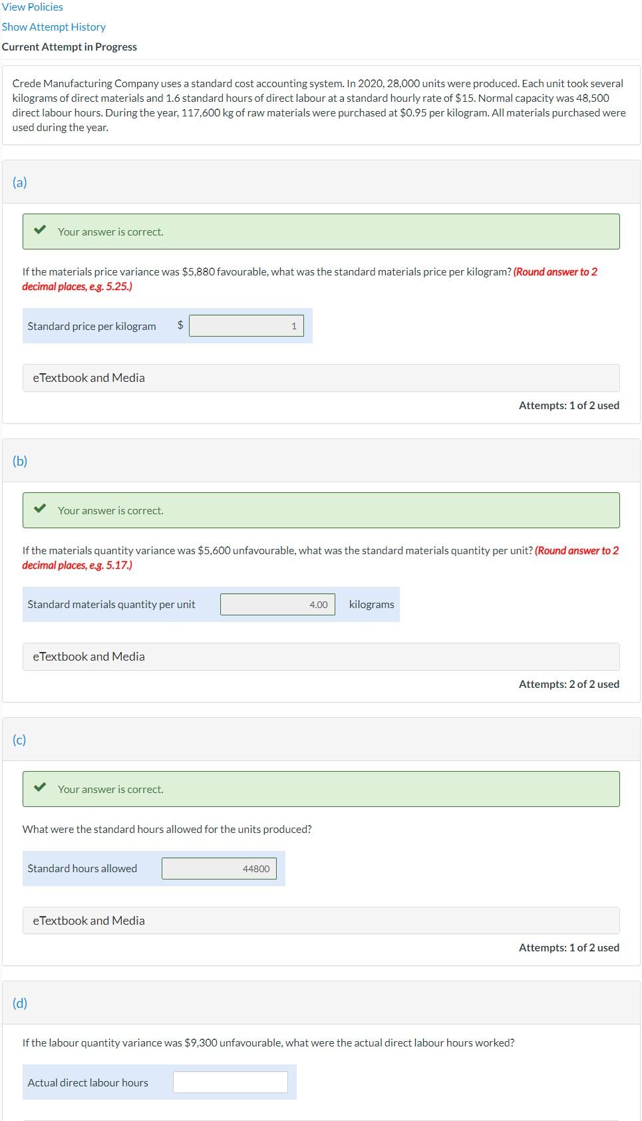Screen dimensions: 642x1121
Task: Expand eTextbook and Media in part (a)
Action: [88, 377]
